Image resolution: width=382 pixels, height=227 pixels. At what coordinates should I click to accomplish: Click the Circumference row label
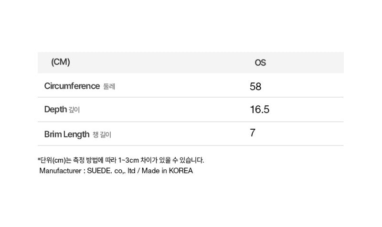point(72,86)
